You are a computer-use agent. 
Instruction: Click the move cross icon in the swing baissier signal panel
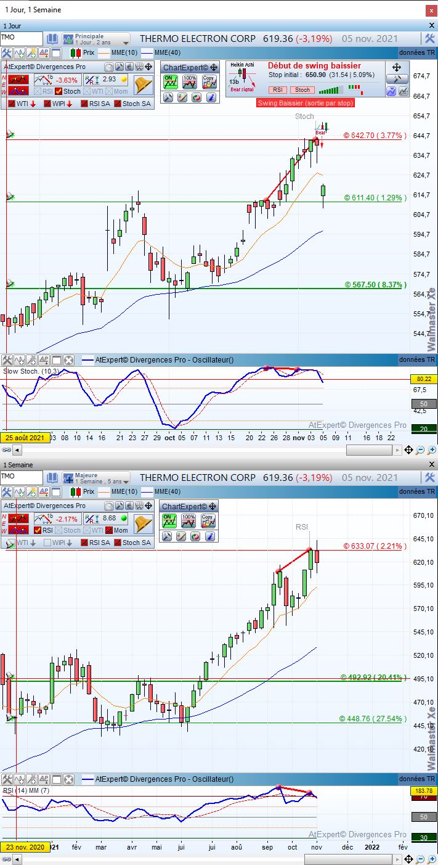click(397, 67)
